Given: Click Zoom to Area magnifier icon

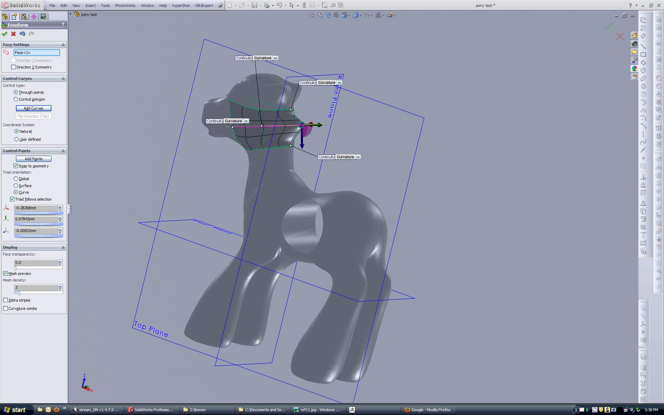Looking at the screenshot, I should (x=320, y=15).
